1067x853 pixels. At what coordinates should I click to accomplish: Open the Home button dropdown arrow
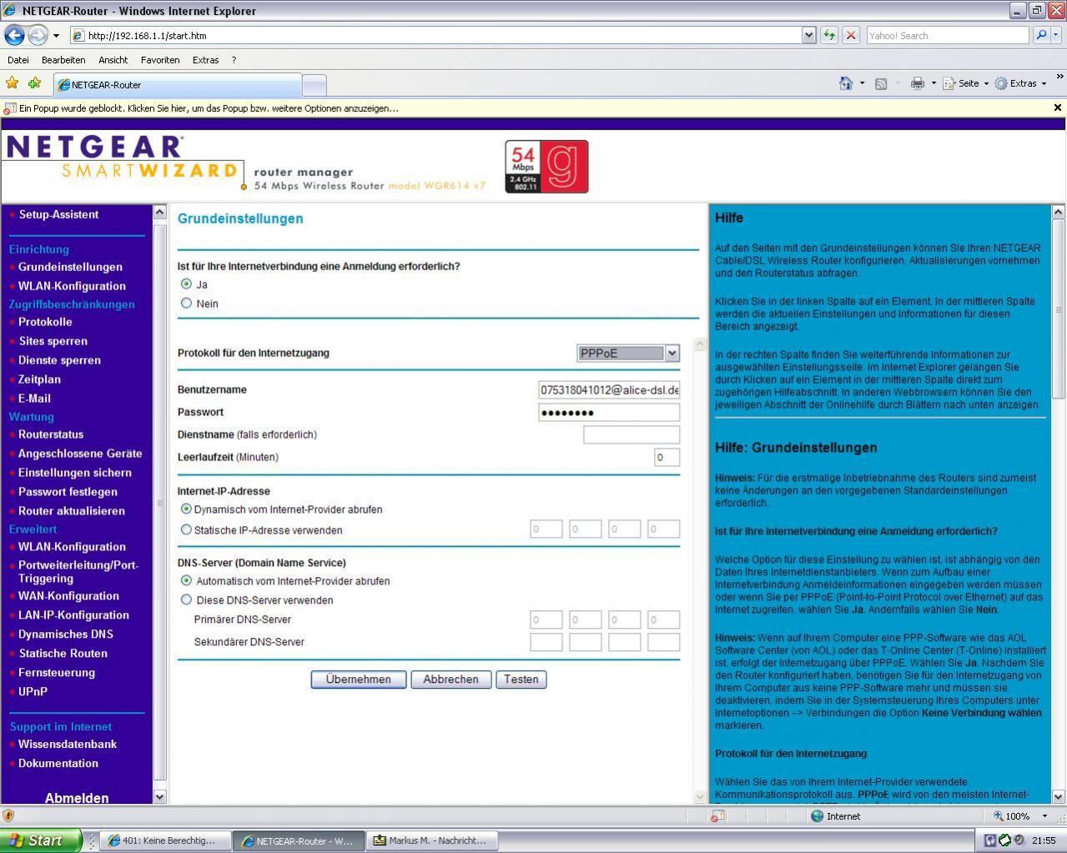point(862,83)
